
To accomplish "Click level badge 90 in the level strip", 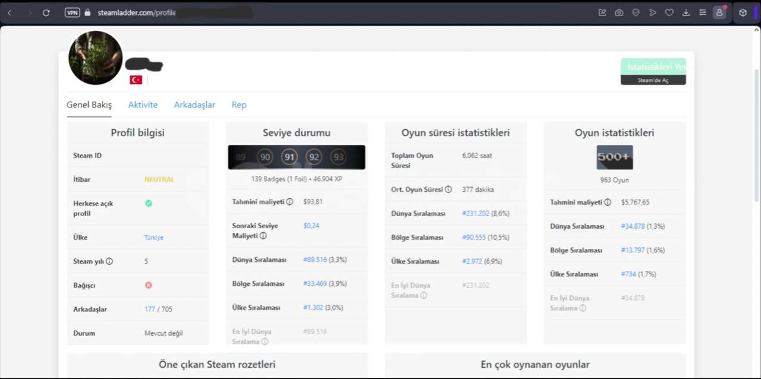I will pos(265,157).
